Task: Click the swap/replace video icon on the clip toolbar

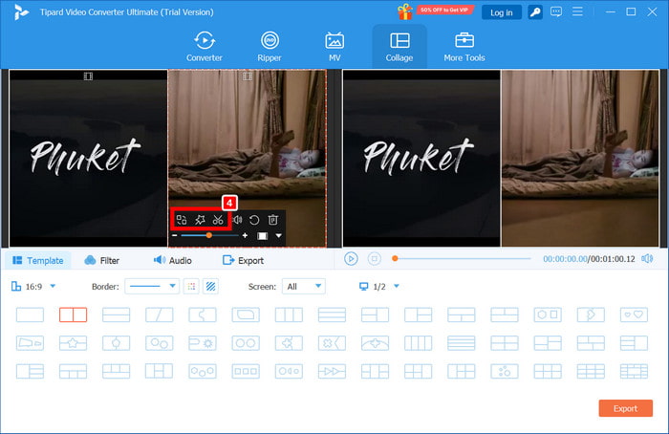Action: tap(182, 220)
